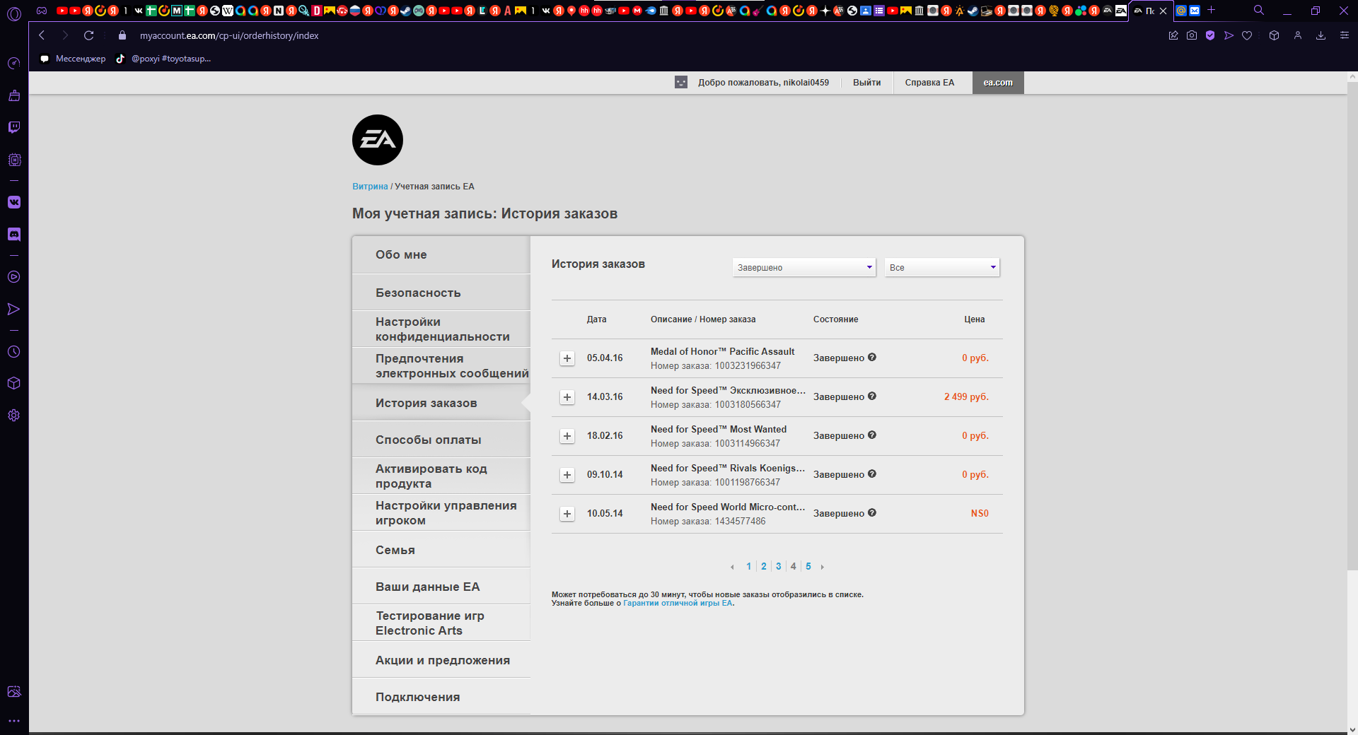The image size is (1358, 735).
Task: Click the pinboard pin icon in address bar
Action: coord(1173,35)
